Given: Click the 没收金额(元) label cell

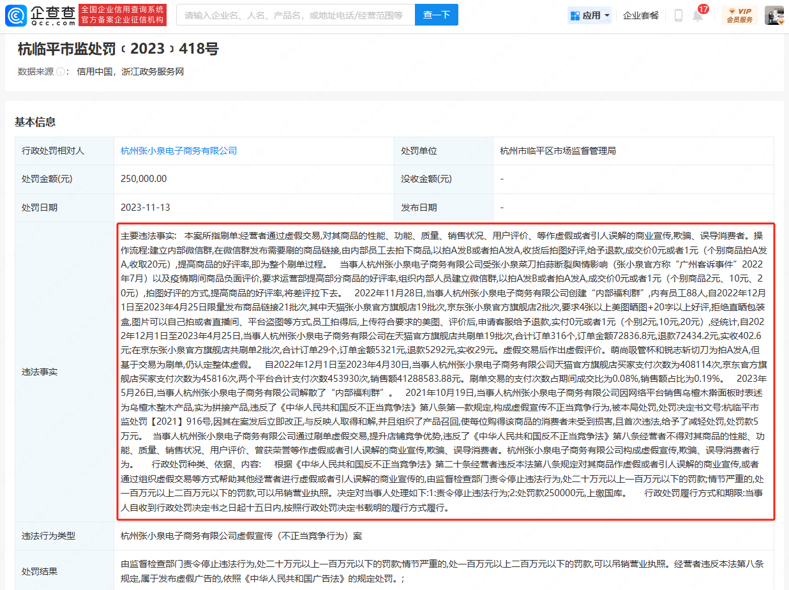Looking at the screenshot, I should pos(443,179).
